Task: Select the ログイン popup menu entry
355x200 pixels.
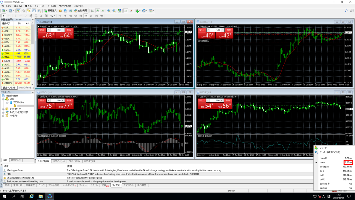Action: pyautogui.click(x=323, y=148)
